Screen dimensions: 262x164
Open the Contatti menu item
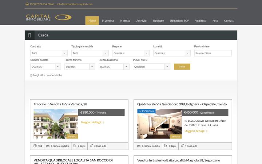tap(229, 20)
